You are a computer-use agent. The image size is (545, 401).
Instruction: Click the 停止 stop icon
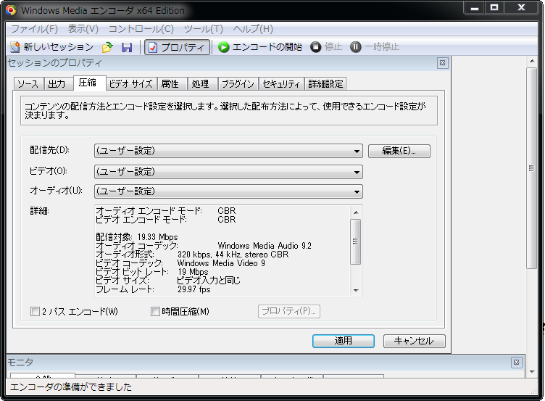click(316, 47)
